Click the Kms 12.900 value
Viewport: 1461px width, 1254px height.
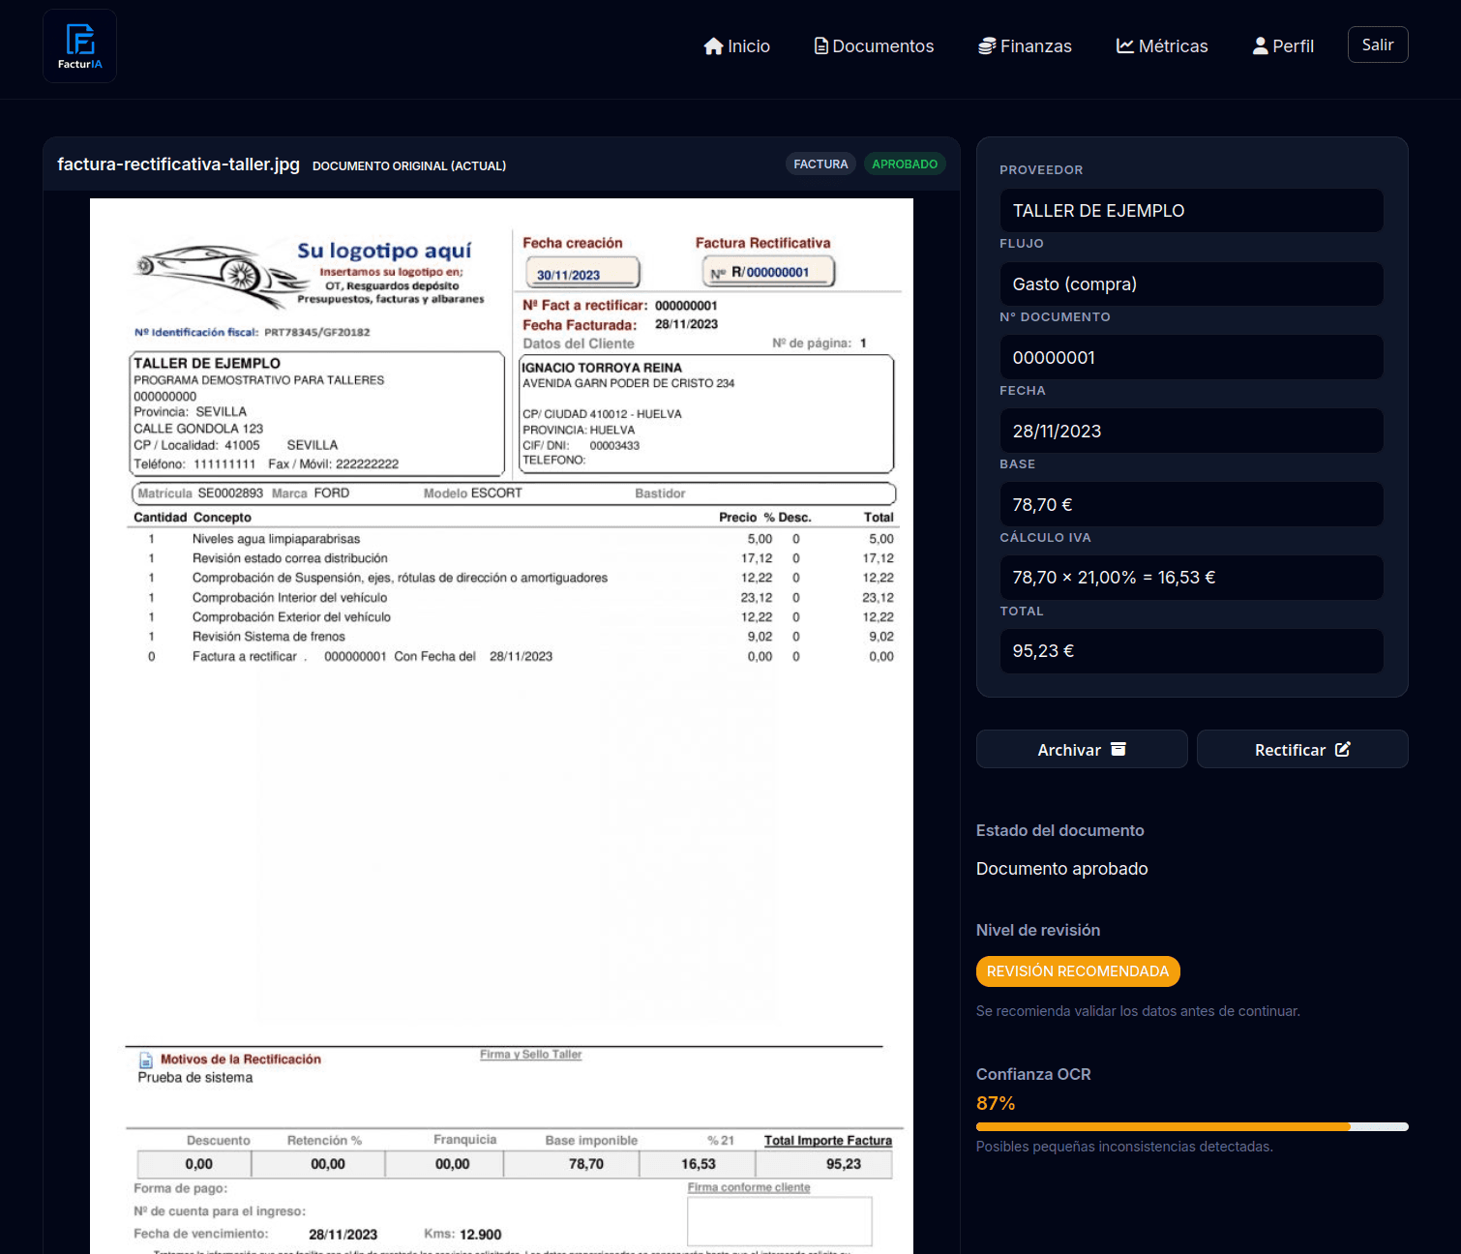pos(481,1235)
